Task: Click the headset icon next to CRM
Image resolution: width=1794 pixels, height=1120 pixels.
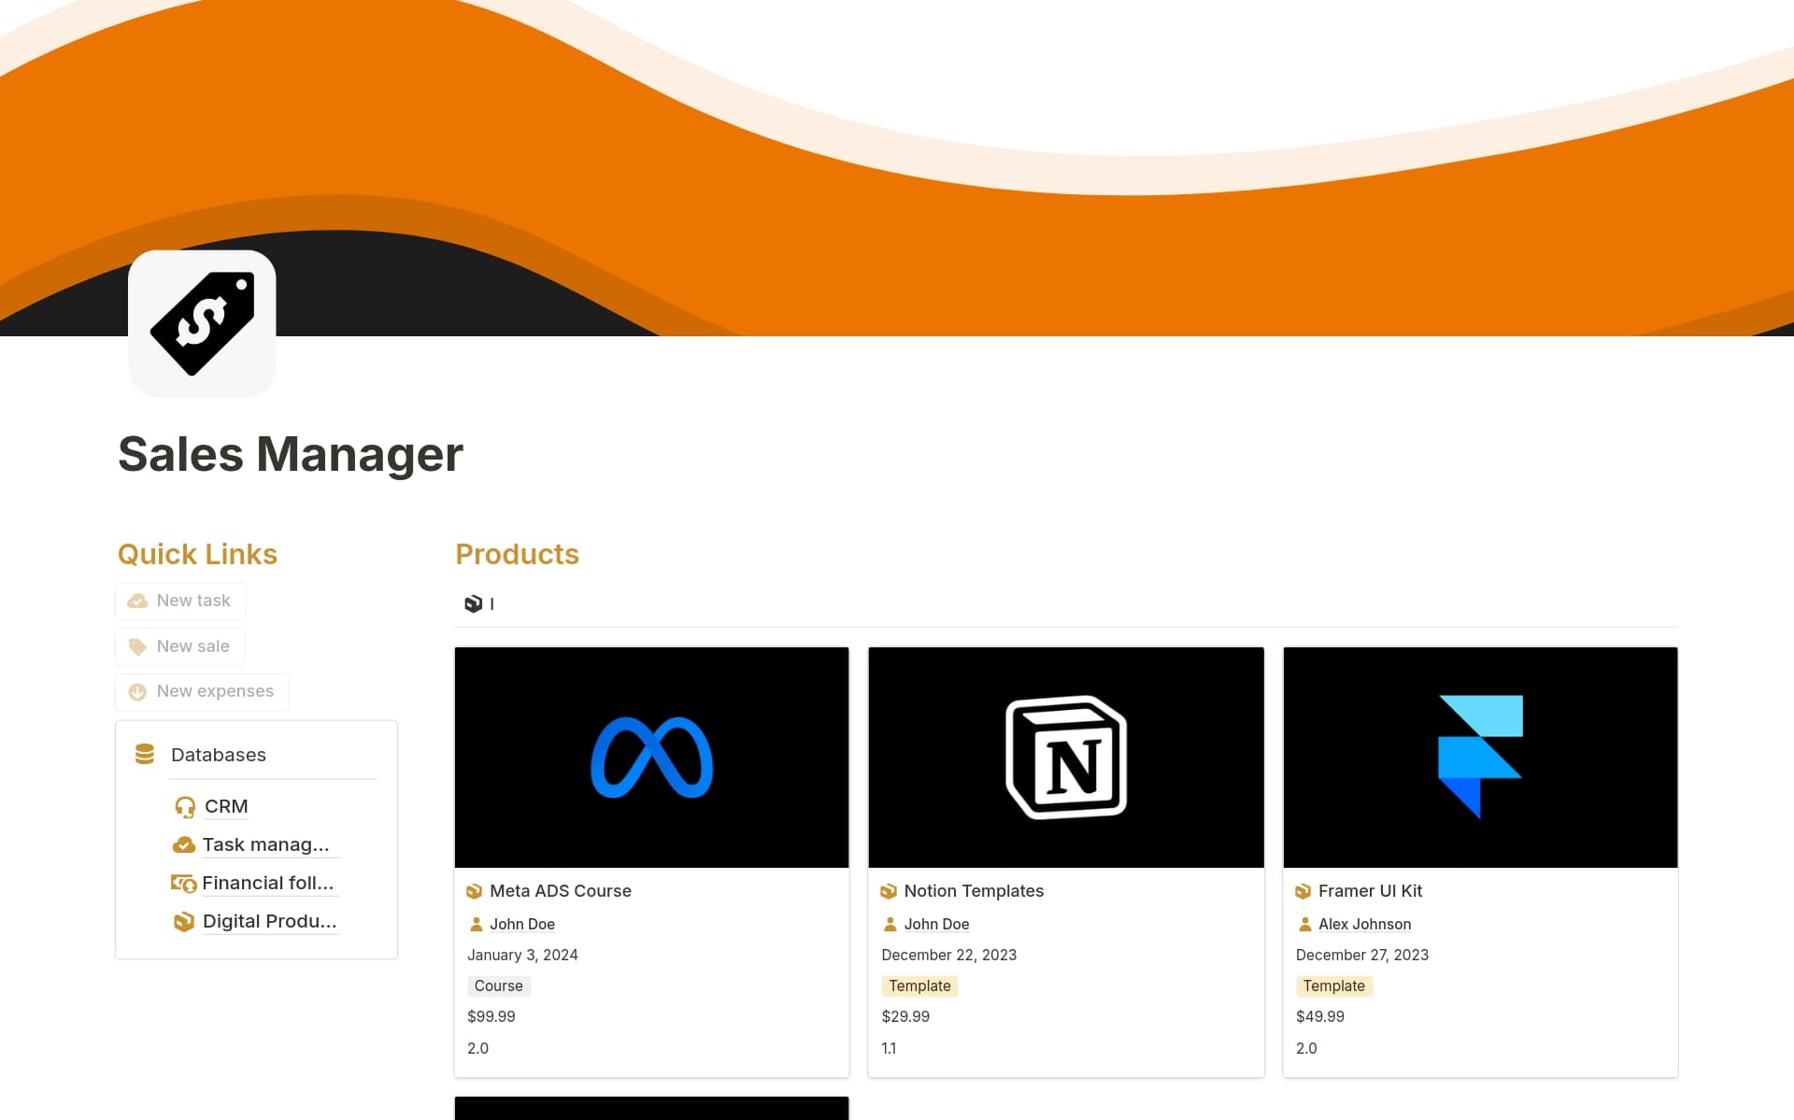Action: click(184, 806)
